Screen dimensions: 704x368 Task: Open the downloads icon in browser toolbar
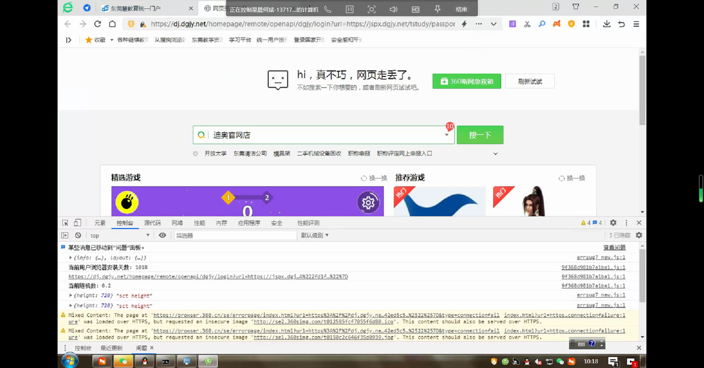tap(606, 24)
